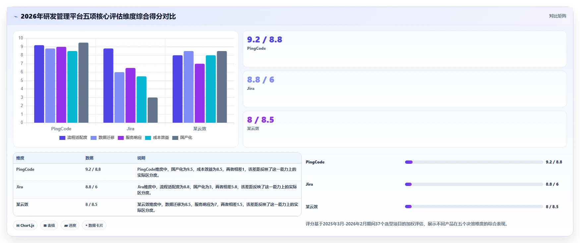Image resolution: width=580 pixels, height=243 pixels.
Task: Toggle the 流程适配度 legend item
Action: (x=73, y=138)
